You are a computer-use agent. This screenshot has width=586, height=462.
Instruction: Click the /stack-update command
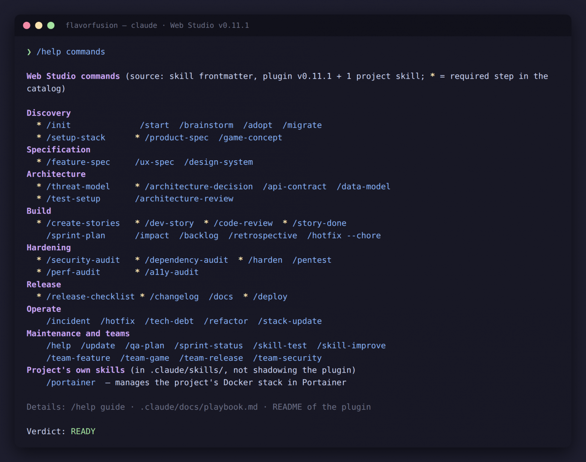coord(290,321)
